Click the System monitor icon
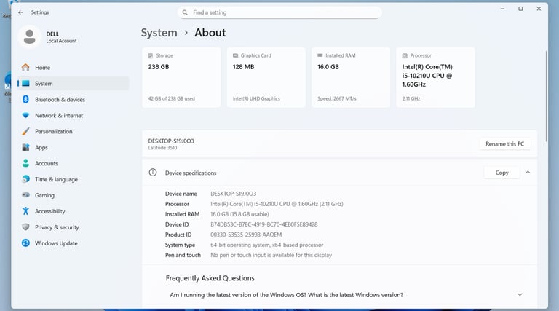 (x=25, y=84)
